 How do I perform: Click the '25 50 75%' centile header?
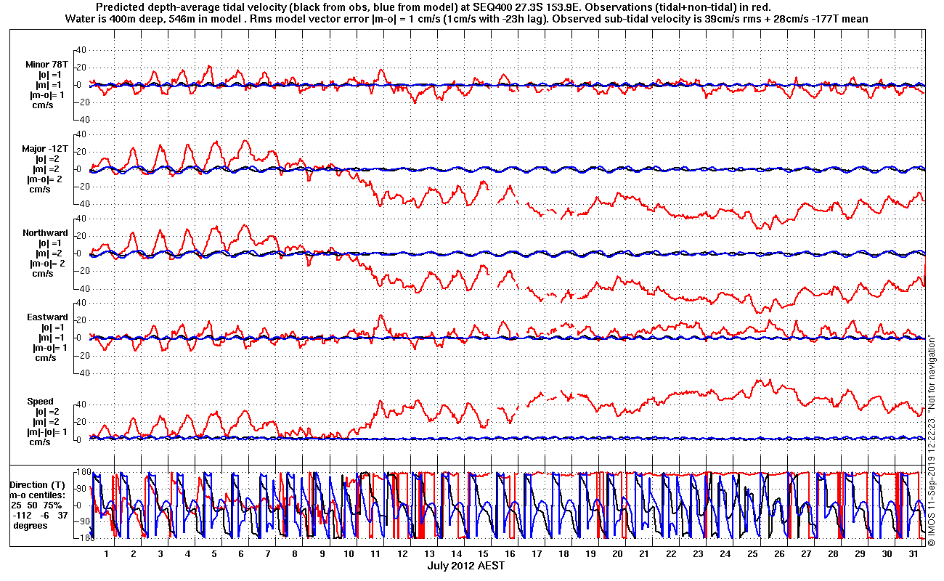point(37,505)
